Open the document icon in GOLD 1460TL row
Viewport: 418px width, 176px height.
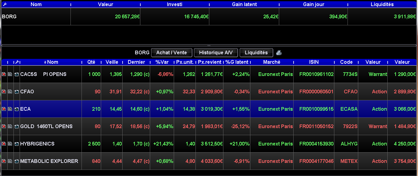point(10,126)
